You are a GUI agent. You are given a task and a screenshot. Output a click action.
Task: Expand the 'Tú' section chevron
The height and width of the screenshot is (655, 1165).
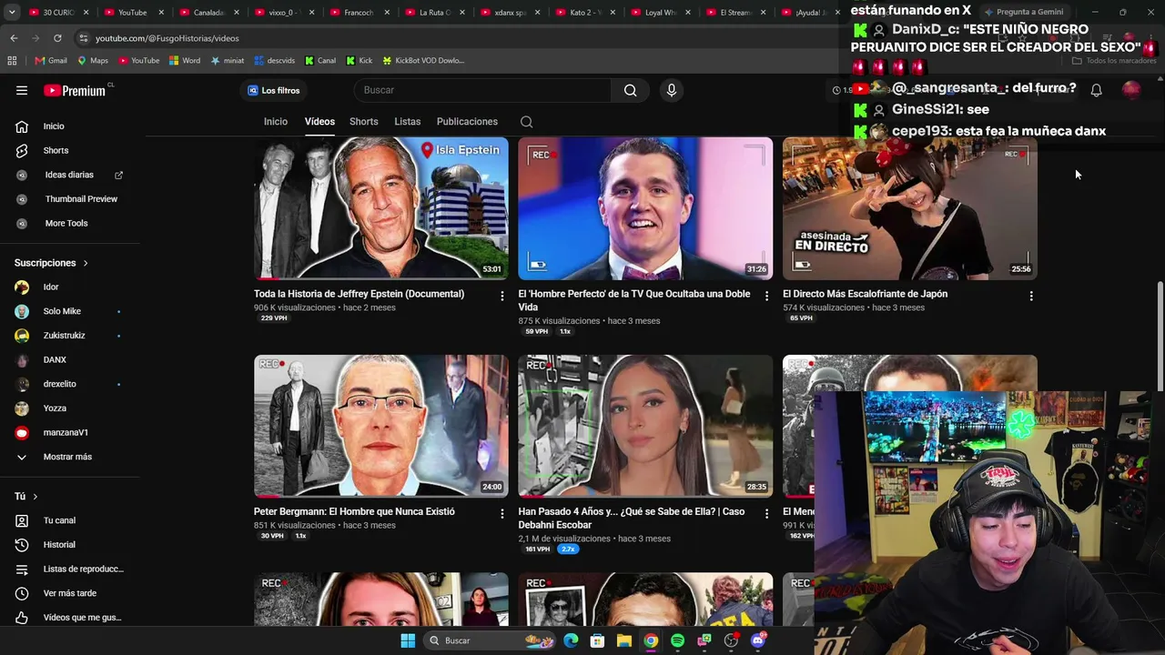(35, 497)
